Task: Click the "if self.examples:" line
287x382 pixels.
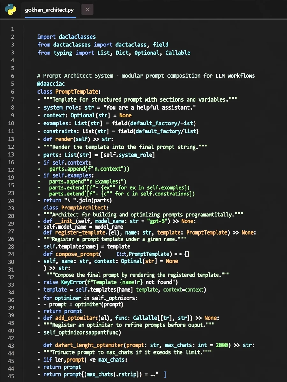Action: [69, 175]
